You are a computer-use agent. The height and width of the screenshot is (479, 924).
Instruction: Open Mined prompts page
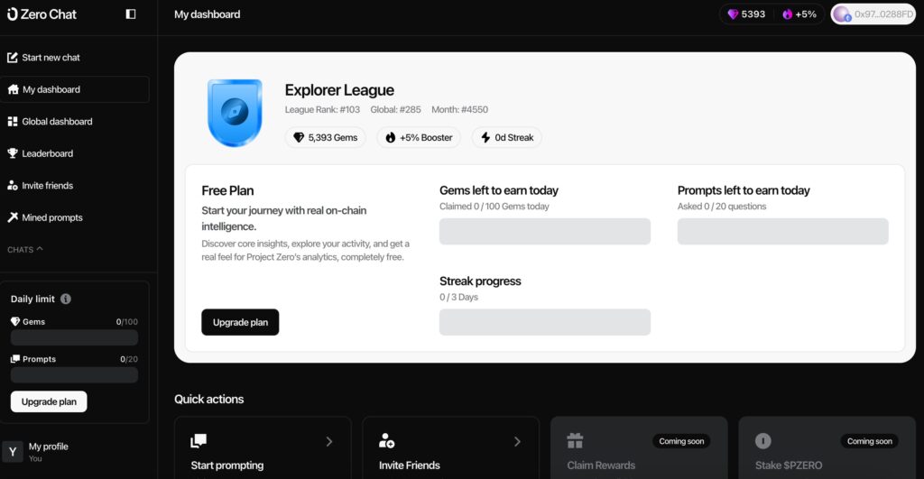tap(75, 217)
